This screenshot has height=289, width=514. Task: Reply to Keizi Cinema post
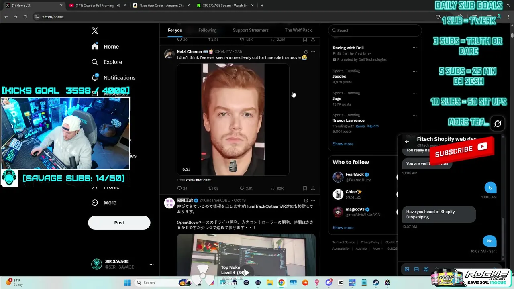point(182,188)
